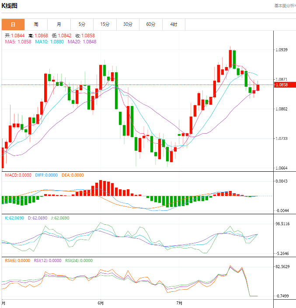This screenshot has height=308, width=296.
Task: Click the DIFF indicator label
Action: click(x=45, y=175)
